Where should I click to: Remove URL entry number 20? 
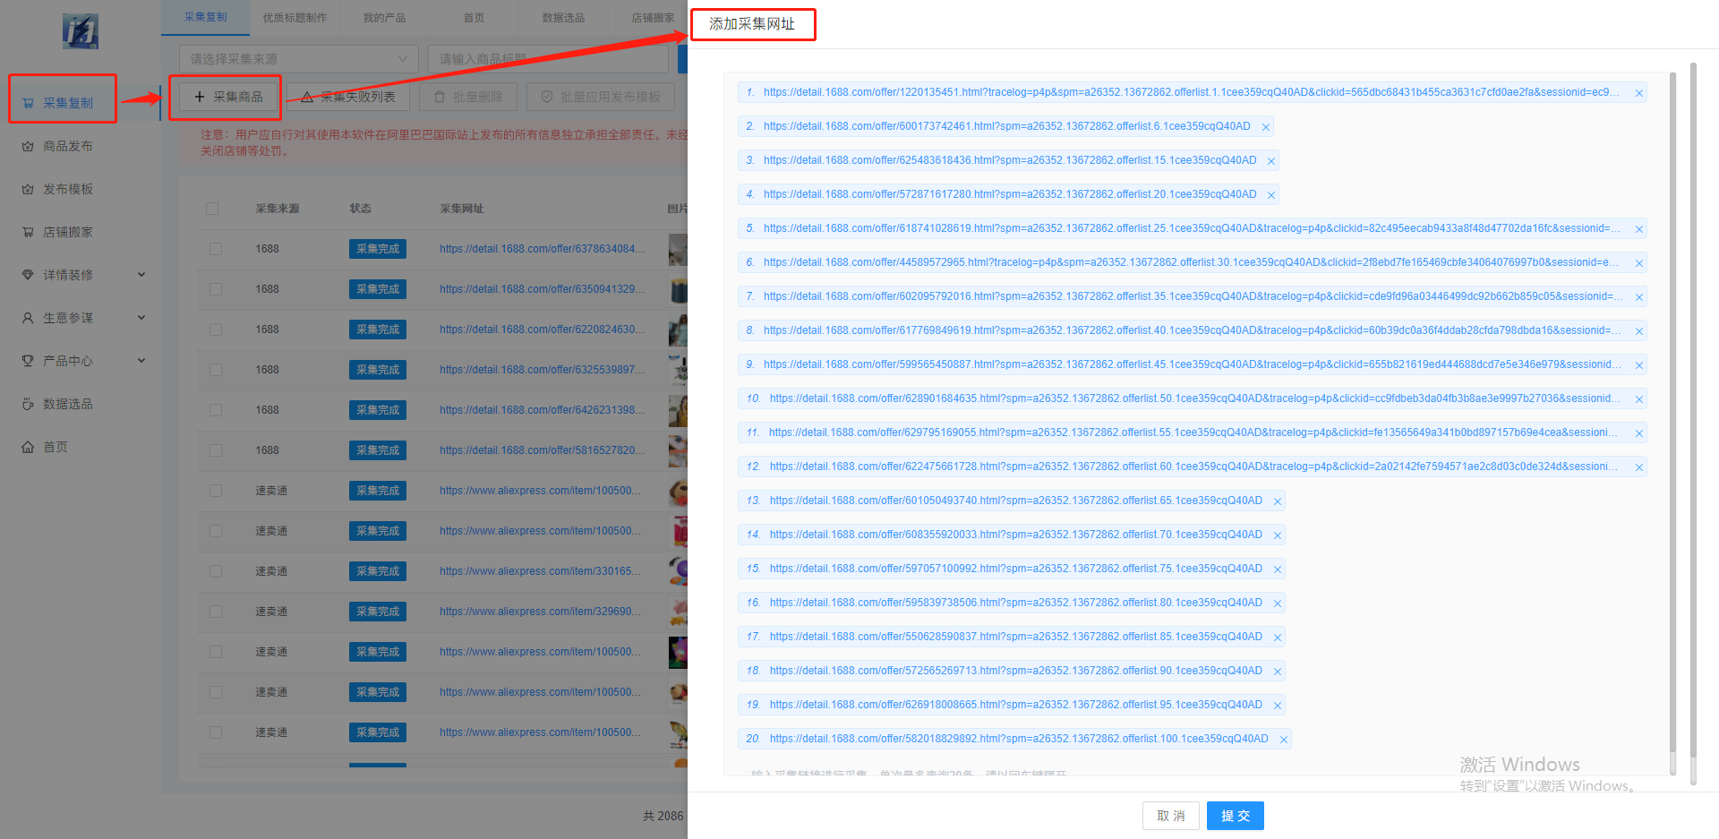[x=1283, y=740]
